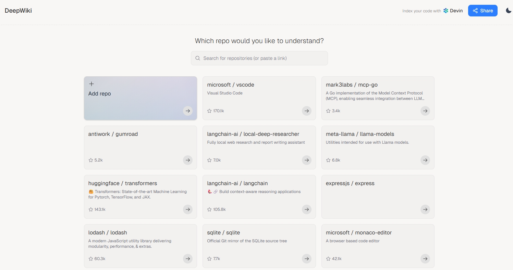Screen dimensions: 513x270
Task: Open the lodash / lodash repo title
Action: pyautogui.click(x=108, y=233)
